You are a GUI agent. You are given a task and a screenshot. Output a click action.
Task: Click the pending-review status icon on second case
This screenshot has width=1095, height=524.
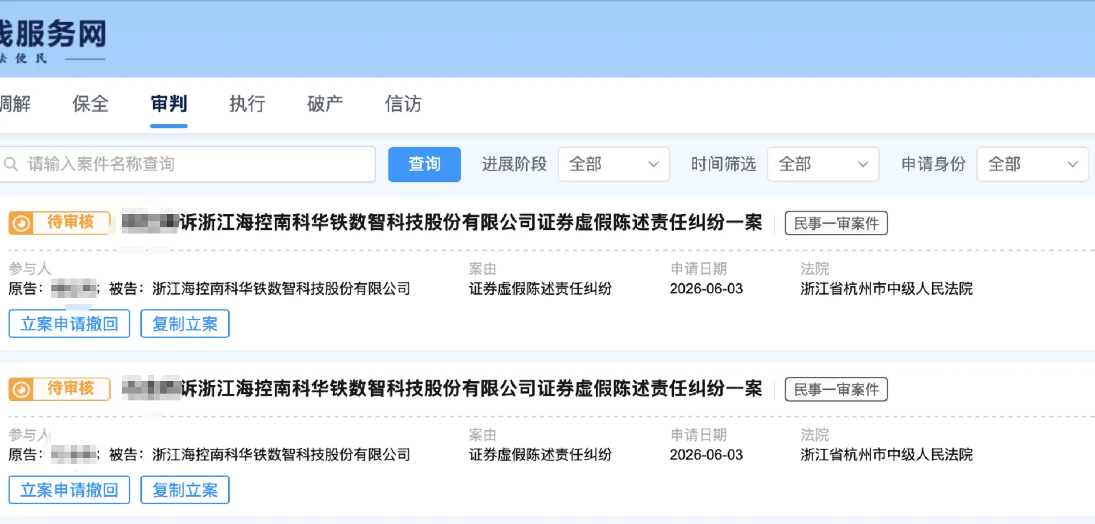(22, 390)
